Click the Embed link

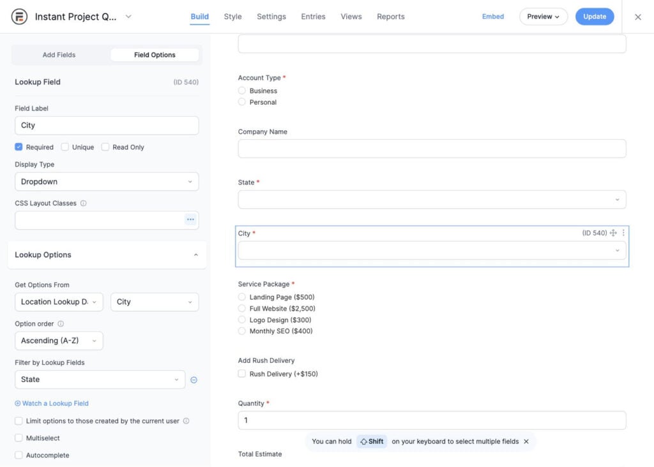point(493,17)
